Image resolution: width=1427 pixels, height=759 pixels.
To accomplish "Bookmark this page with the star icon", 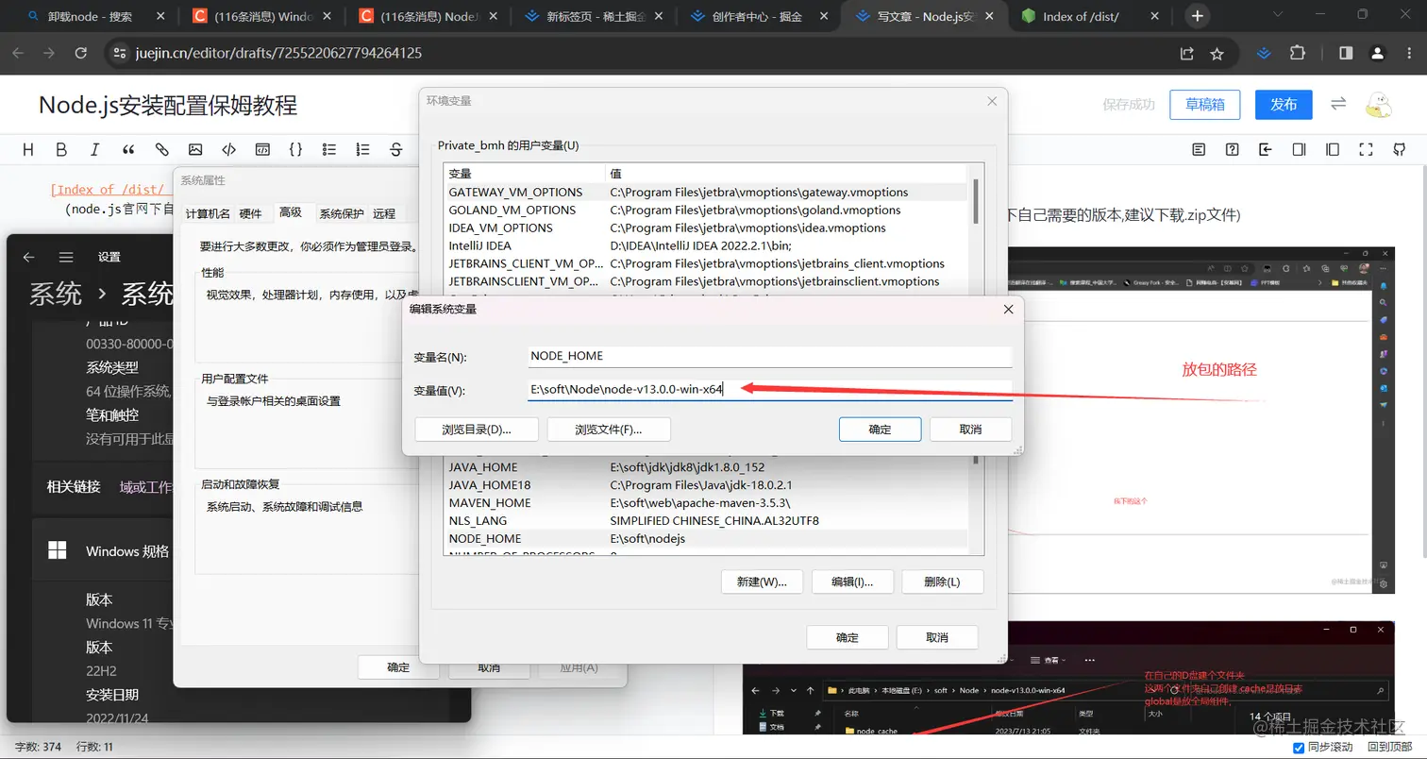I will coord(1217,54).
